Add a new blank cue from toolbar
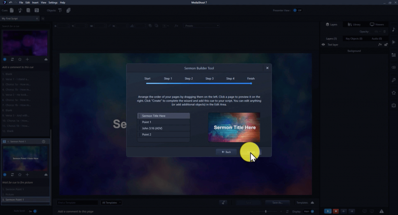The width and height of the screenshot is (398, 215). click(12, 10)
